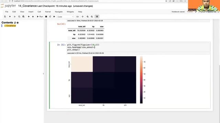This screenshot has height=123, width=220.
Task: Reload the page in the browser bar
Action: click(170, 1)
